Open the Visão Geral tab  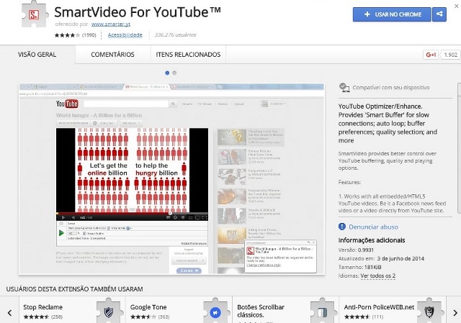click(x=37, y=55)
